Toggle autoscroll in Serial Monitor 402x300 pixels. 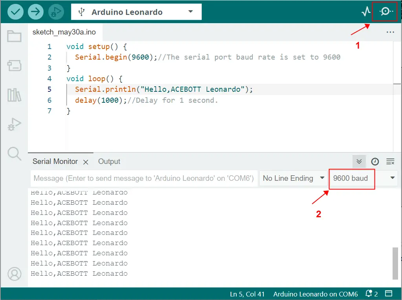point(359,162)
